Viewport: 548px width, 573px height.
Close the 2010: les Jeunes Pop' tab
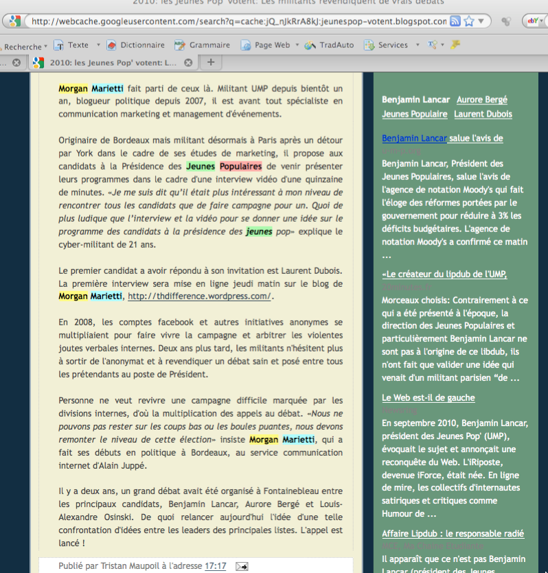point(189,63)
